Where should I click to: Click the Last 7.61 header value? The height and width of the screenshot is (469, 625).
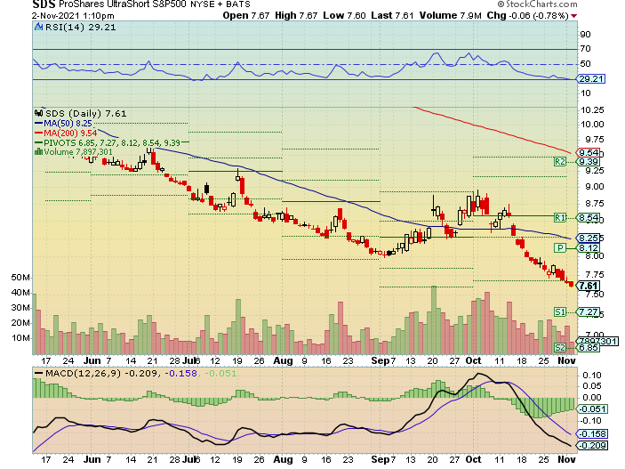coord(392,15)
